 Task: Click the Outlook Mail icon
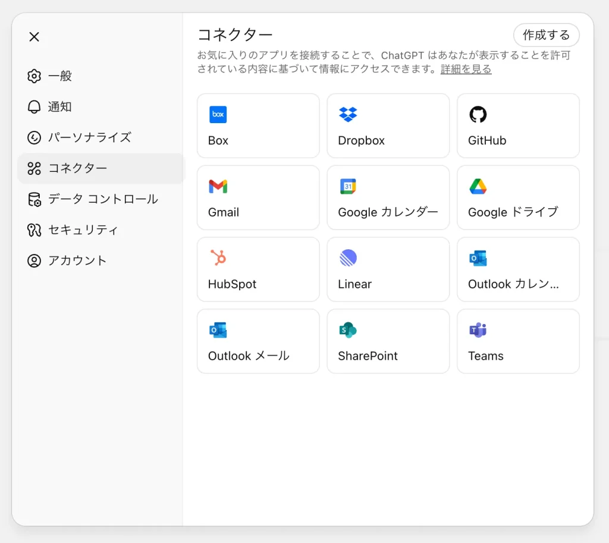218,330
